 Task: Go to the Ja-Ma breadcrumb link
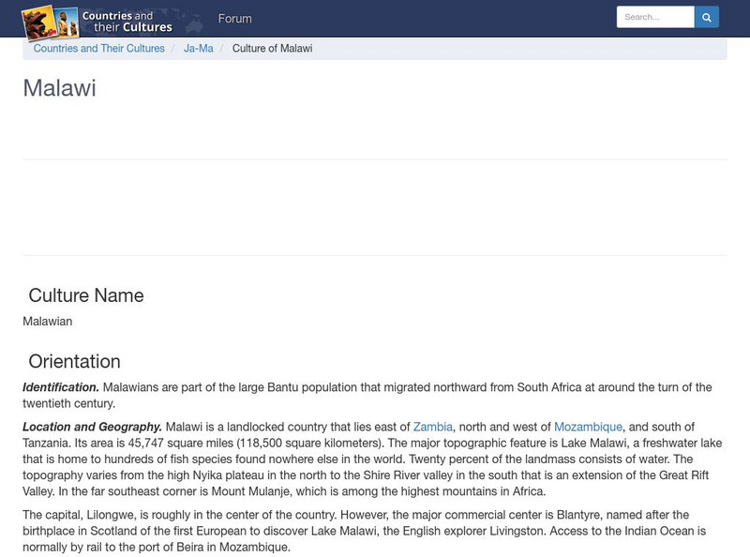(x=199, y=49)
